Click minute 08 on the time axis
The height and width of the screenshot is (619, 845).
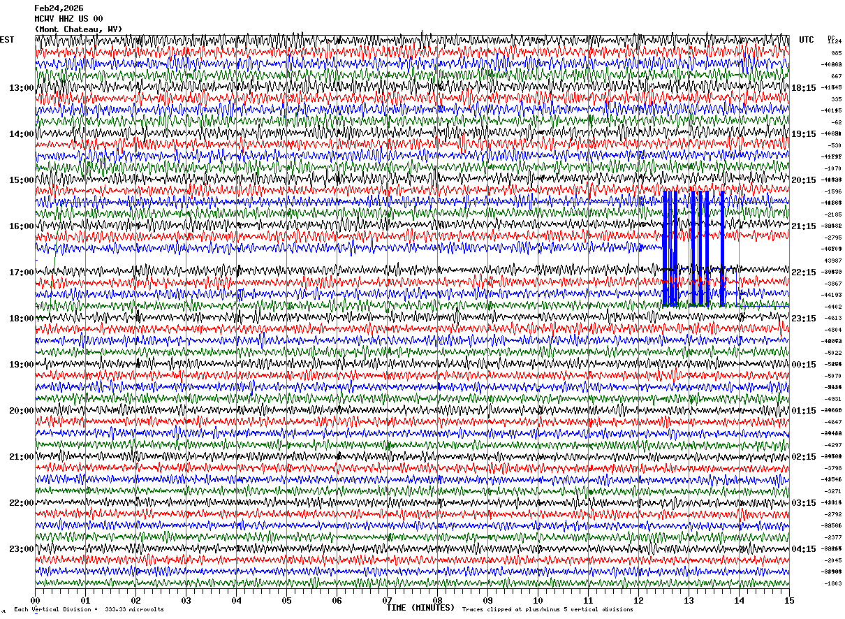[x=437, y=600]
